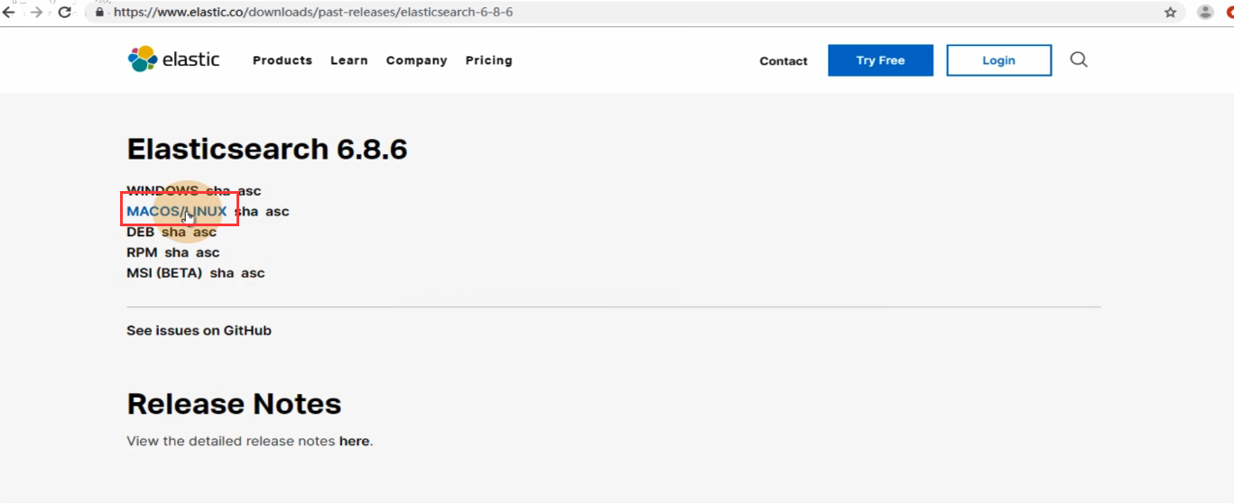Download the DEB package
Image resolution: width=1234 pixels, height=503 pixels.
tap(140, 233)
